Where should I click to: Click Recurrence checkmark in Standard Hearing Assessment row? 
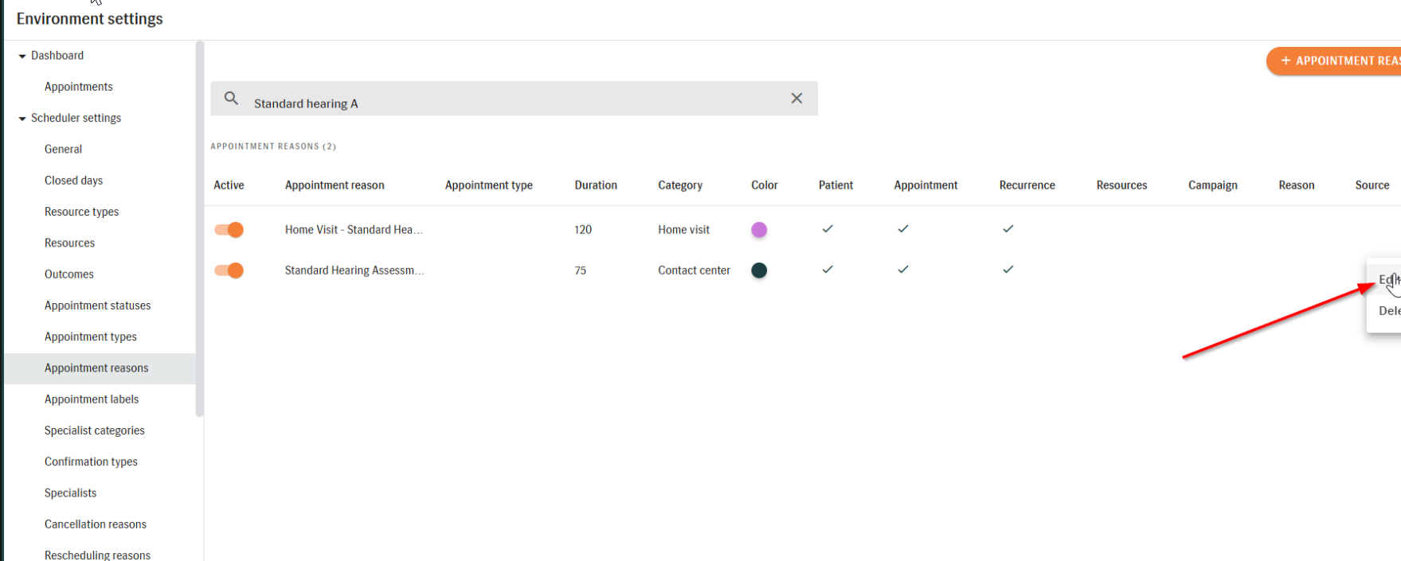point(1008,270)
